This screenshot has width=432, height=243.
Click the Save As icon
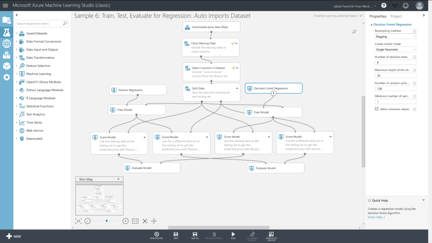coord(194,235)
